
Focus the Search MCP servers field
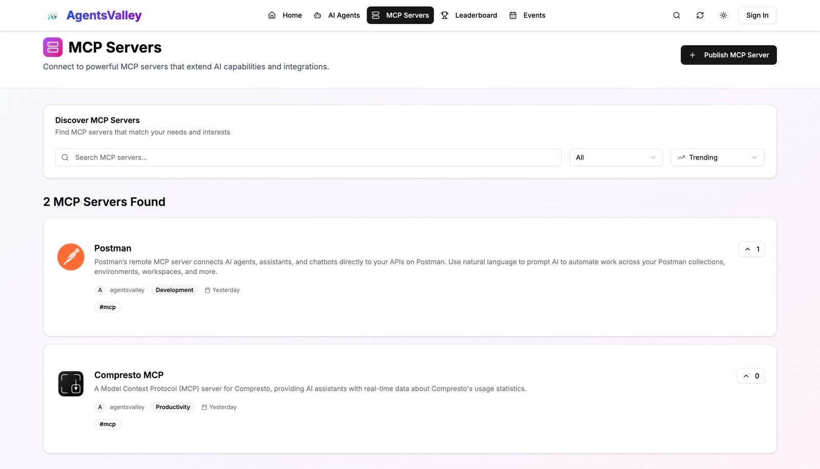(x=309, y=158)
